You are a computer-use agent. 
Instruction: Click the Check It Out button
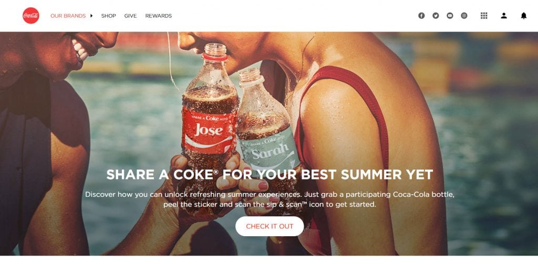[270, 226]
